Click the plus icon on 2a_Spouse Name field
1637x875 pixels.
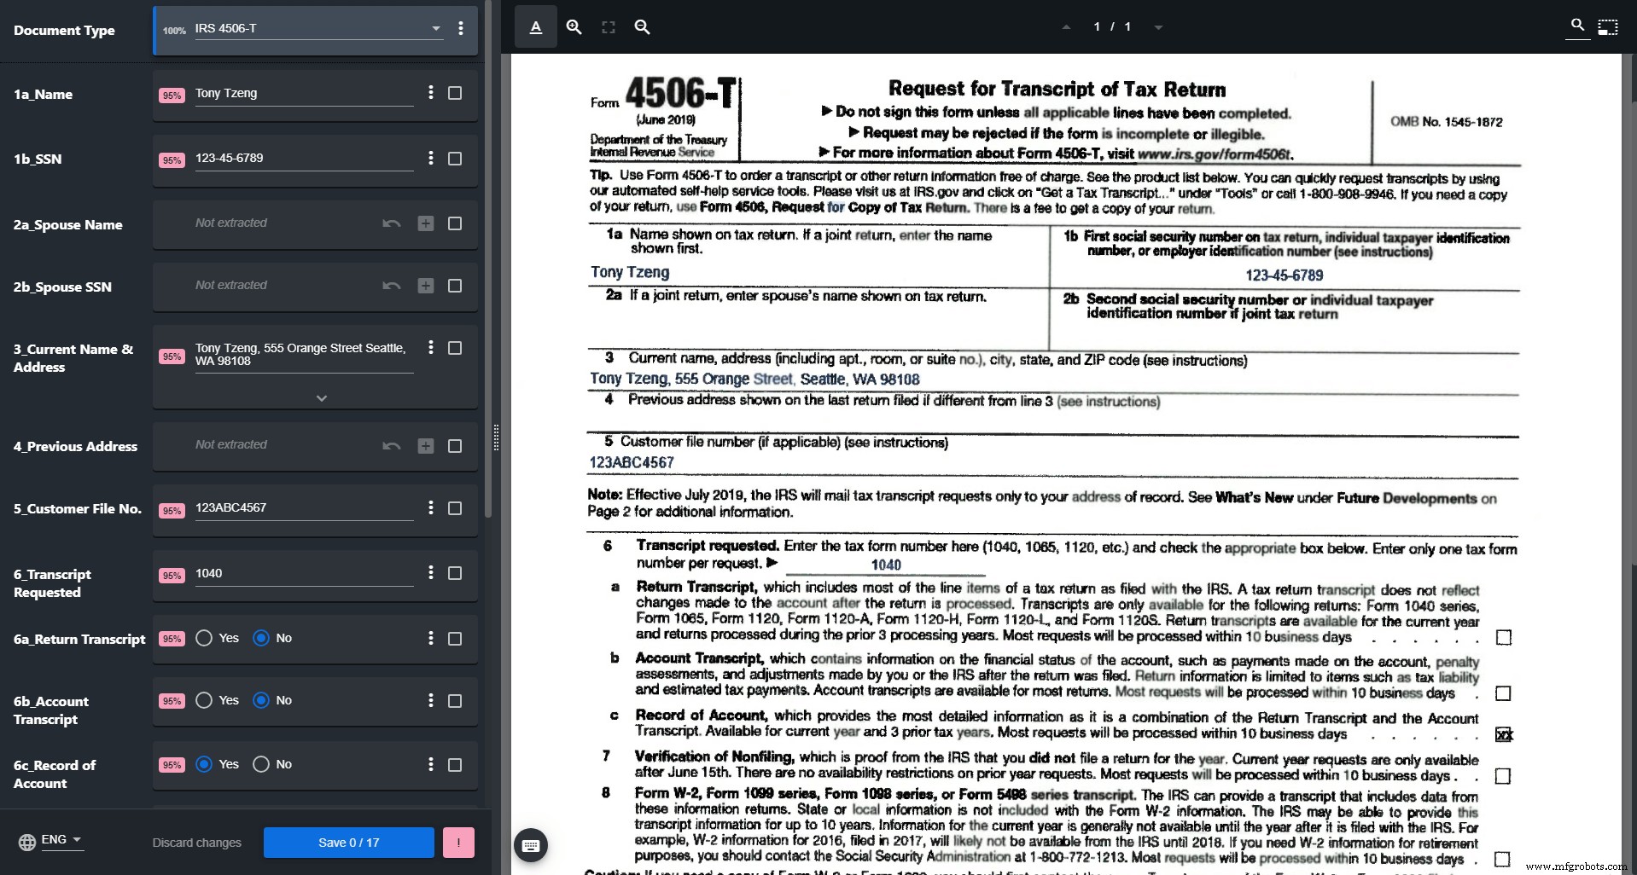coord(426,223)
